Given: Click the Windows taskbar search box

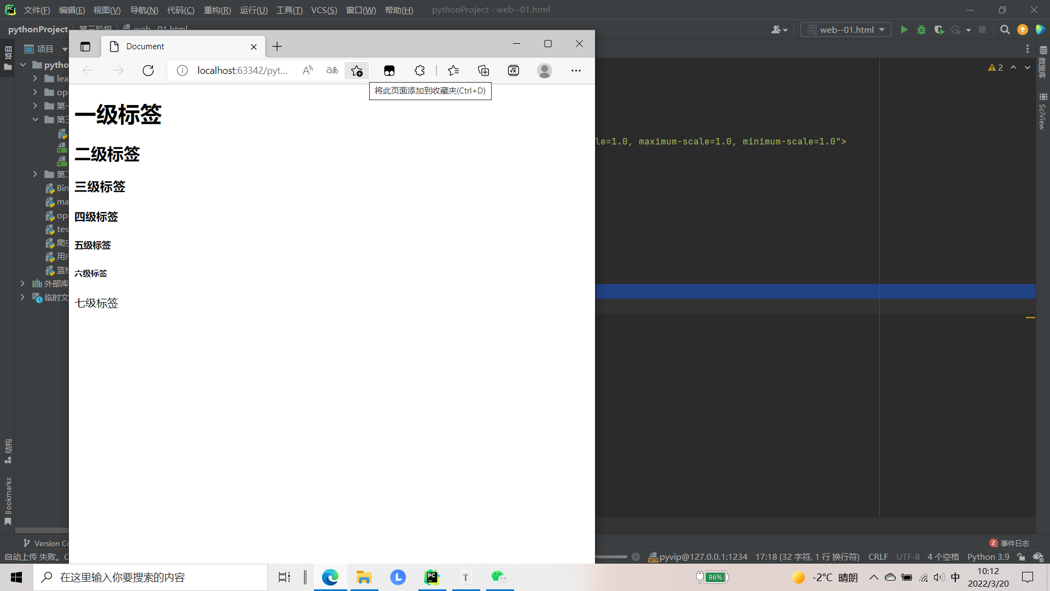Looking at the screenshot, I should pyautogui.click(x=150, y=577).
